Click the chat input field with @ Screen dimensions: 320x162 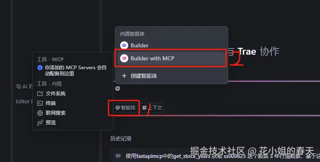(216, 89)
